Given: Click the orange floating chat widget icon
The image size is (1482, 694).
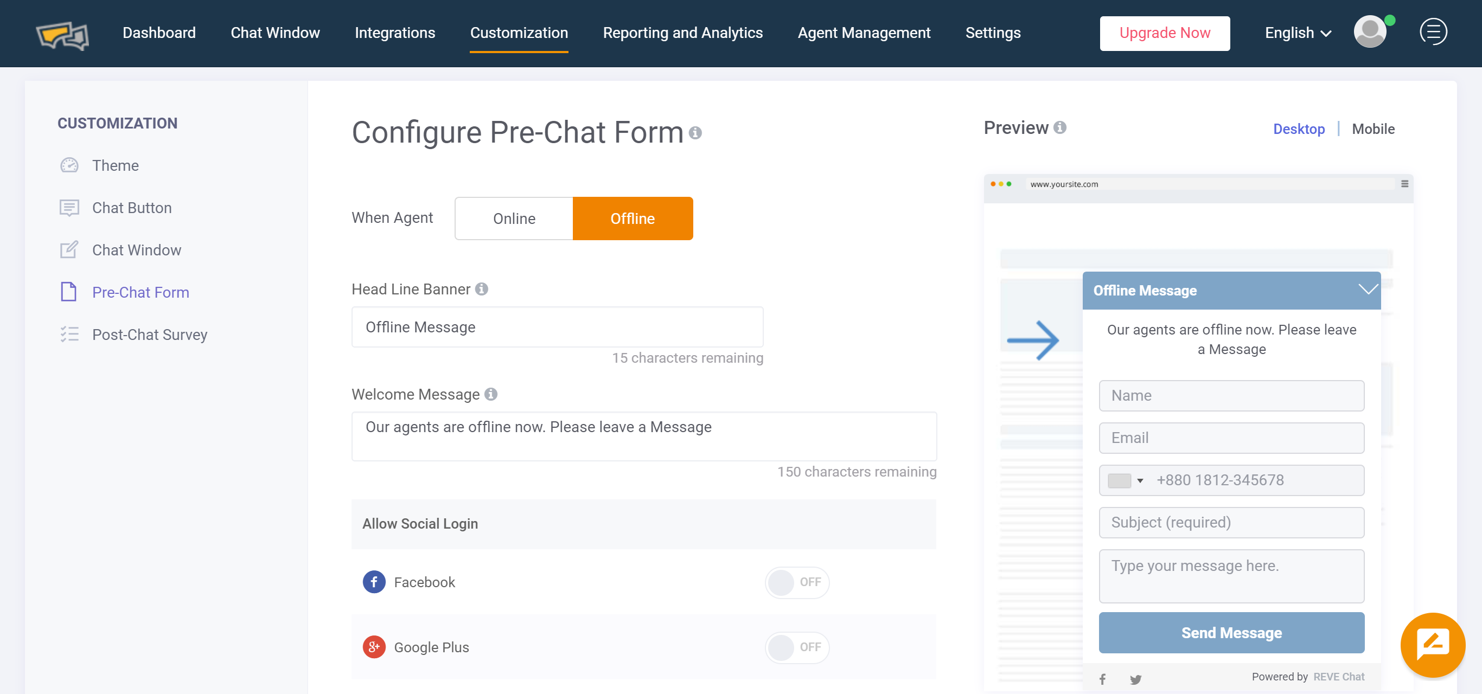Looking at the screenshot, I should pos(1433,644).
